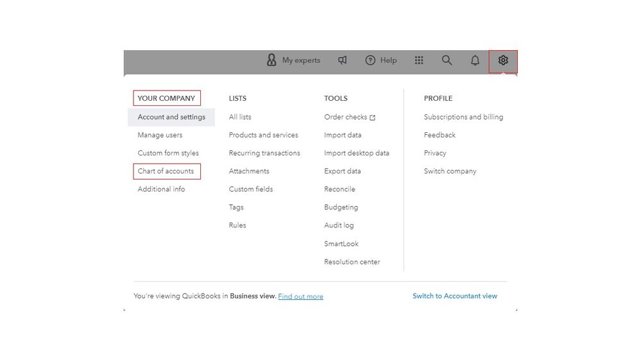Open the Budgeting tool
The image size is (641, 361).
click(341, 207)
